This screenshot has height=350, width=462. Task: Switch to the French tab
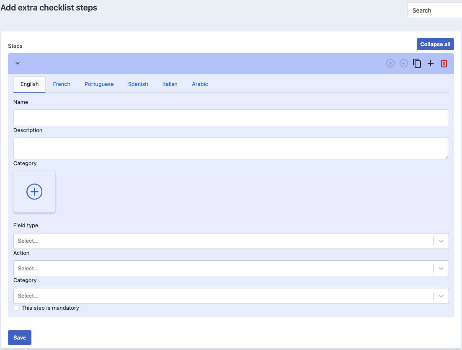tap(62, 84)
